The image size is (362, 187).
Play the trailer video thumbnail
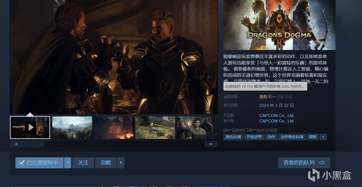point(30,127)
